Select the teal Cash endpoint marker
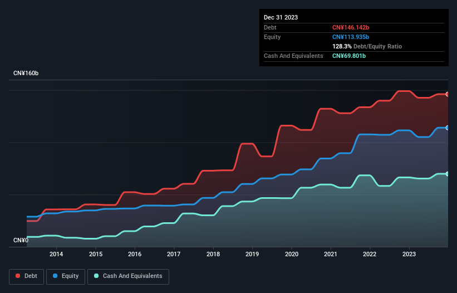457x293 pixels. pos(448,174)
